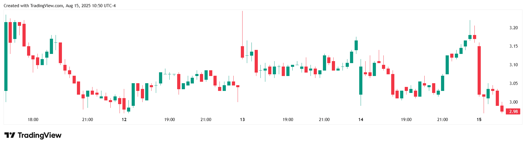Click the 3.15 price axis label
526x146 pixels.
pos(513,46)
